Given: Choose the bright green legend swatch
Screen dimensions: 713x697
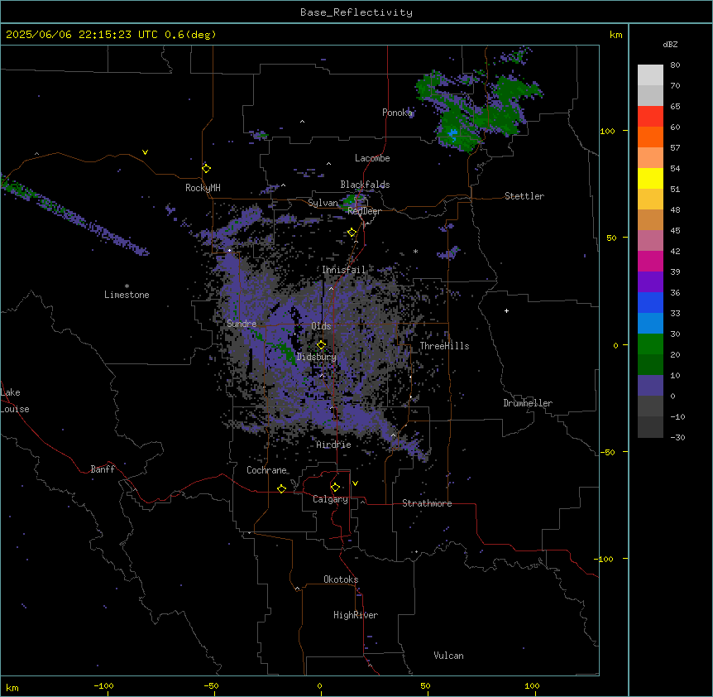Looking at the screenshot, I should click(x=650, y=344).
